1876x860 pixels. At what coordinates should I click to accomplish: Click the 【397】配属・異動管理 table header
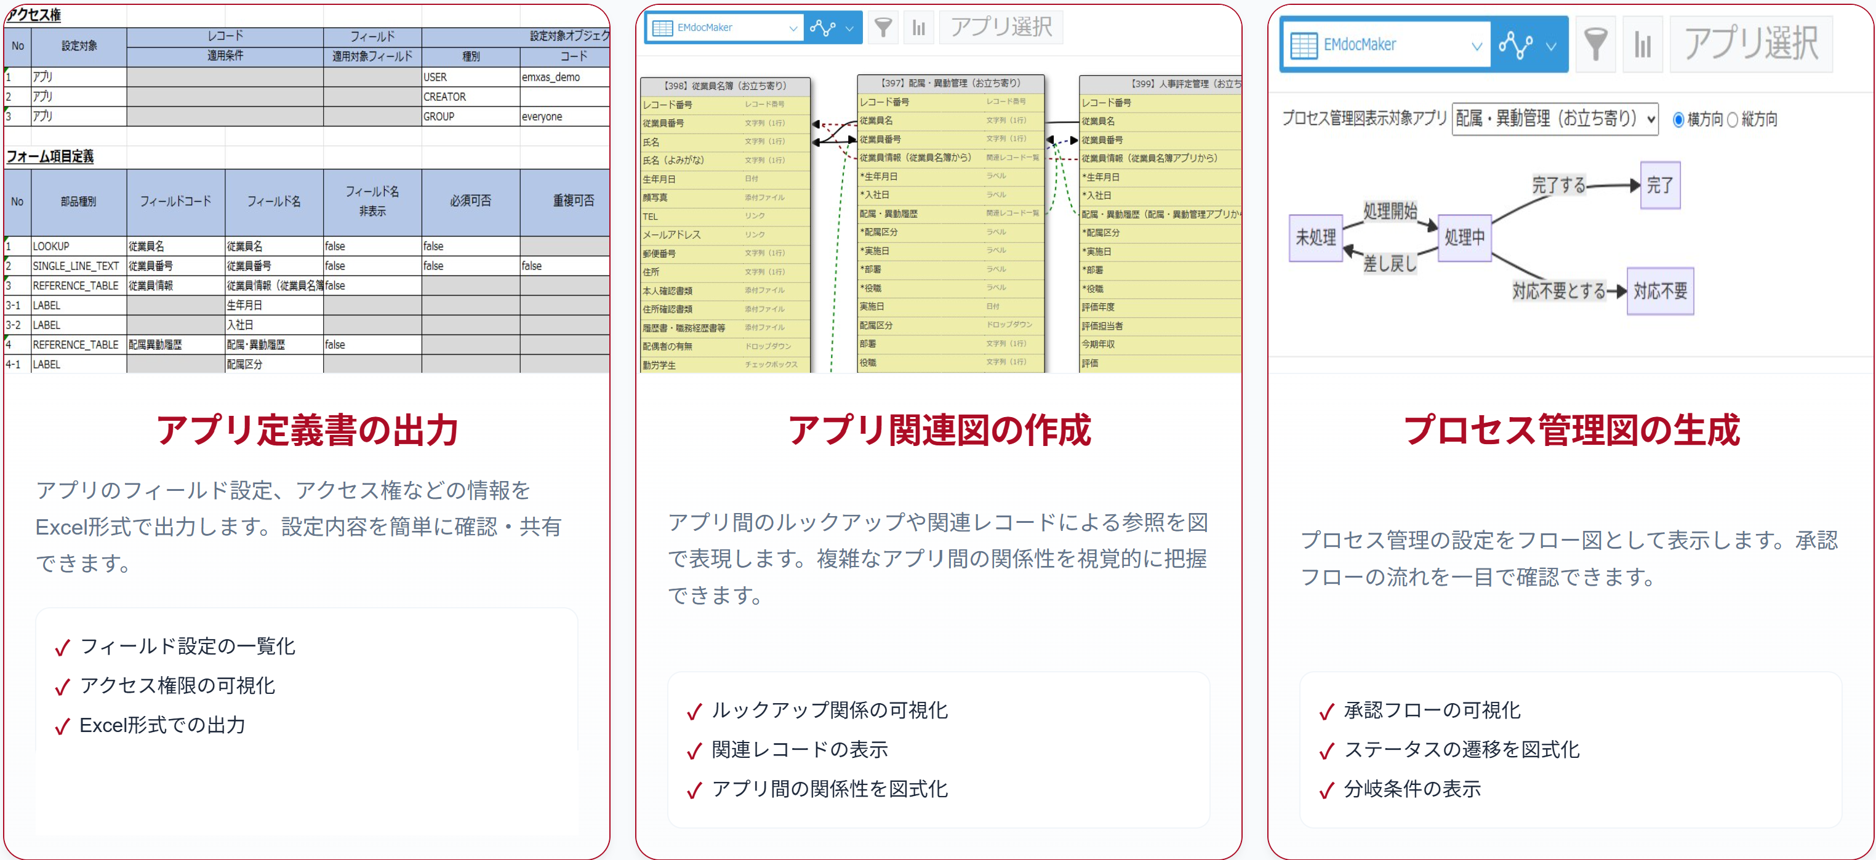(950, 83)
